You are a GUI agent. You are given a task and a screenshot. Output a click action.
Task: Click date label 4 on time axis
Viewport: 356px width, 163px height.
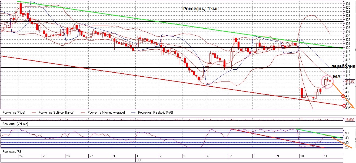[x=207, y=156]
